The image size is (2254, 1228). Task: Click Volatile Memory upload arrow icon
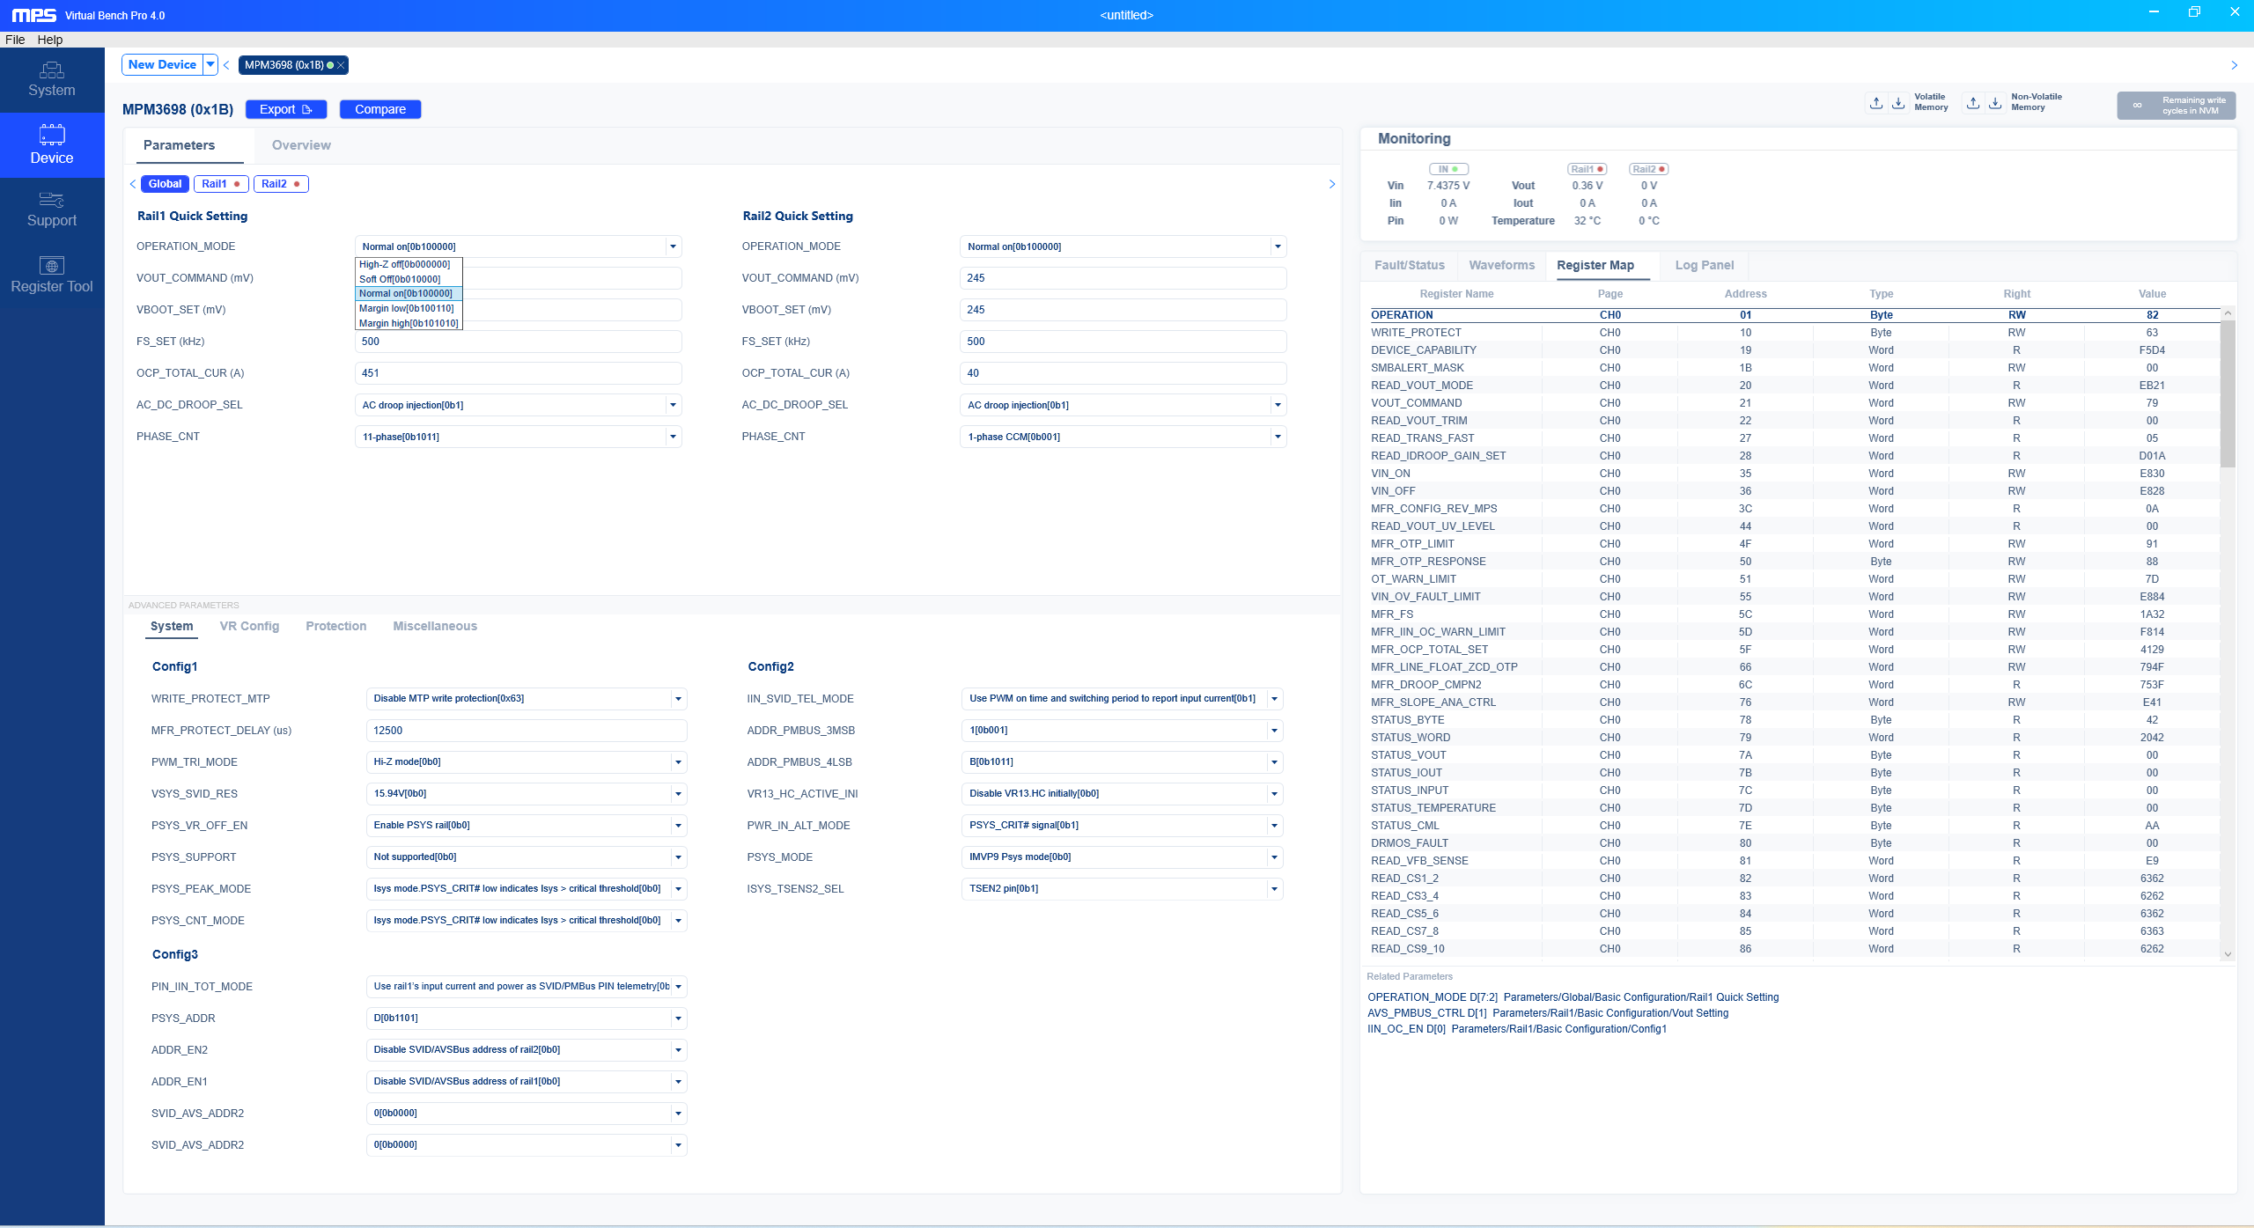click(x=1876, y=103)
